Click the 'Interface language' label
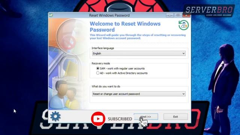 [x=103, y=48]
